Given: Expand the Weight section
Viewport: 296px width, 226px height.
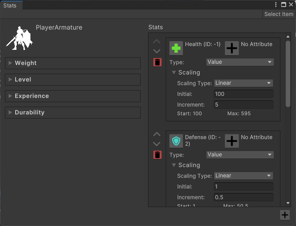Looking at the screenshot, I should [x=73, y=63].
